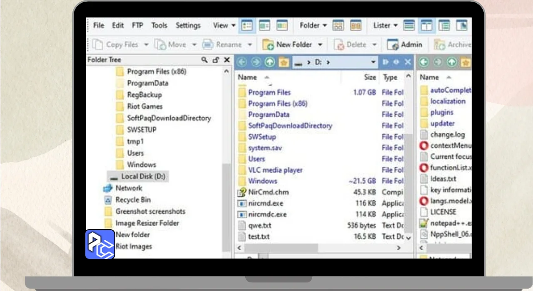Click the eye icon in D: pane header
This screenshot has height=291, width=533.
396,62
